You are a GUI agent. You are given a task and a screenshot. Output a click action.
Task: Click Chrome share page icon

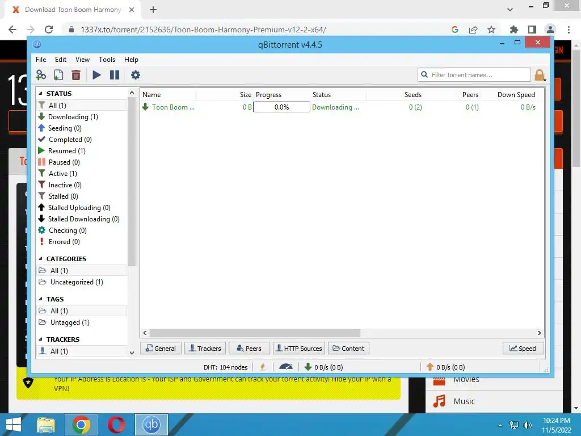(x=473, y=30)
